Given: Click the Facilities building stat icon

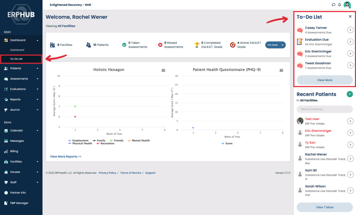Looking at the screenshot, I should tap(52, 45).
